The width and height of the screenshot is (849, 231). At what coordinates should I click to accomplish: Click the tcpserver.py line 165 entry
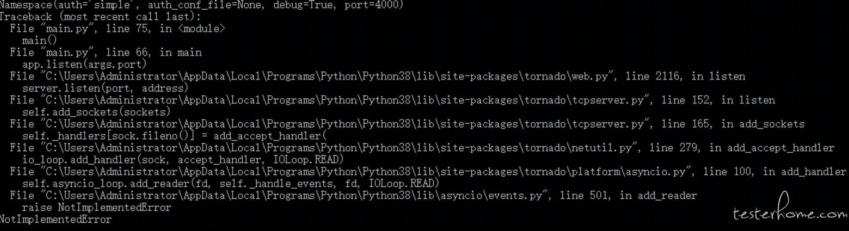(407, 124)
